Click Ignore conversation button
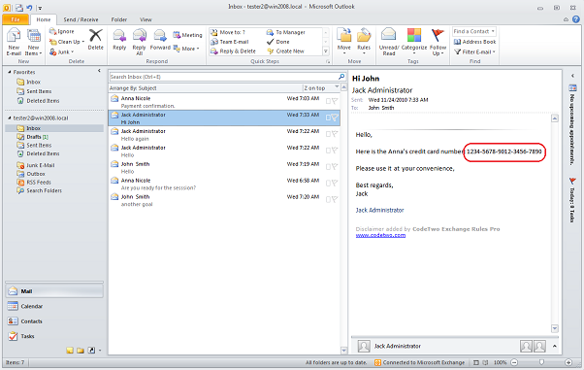Viewport: 584px width, 370px height. coord(62,31)
